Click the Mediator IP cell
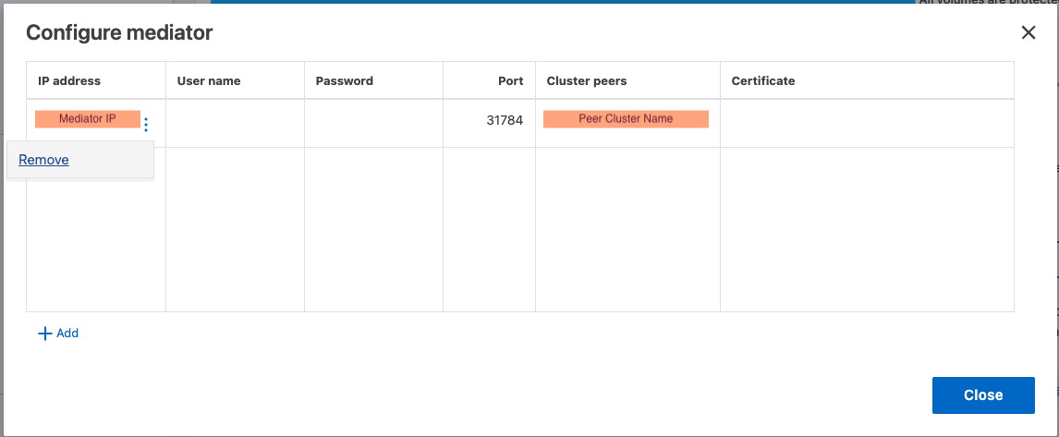This screenshot has height=437, width=1059. 87,119
